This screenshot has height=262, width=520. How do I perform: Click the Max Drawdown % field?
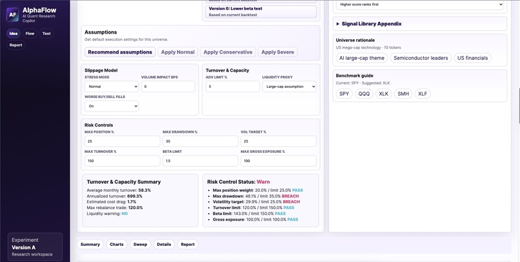200,141
